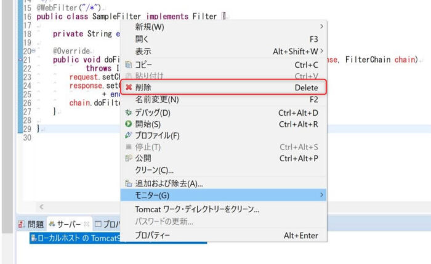The height and width of the screenshot is (264, 431).
Task: Click line number 30 in the gutter
Action: 27,137
